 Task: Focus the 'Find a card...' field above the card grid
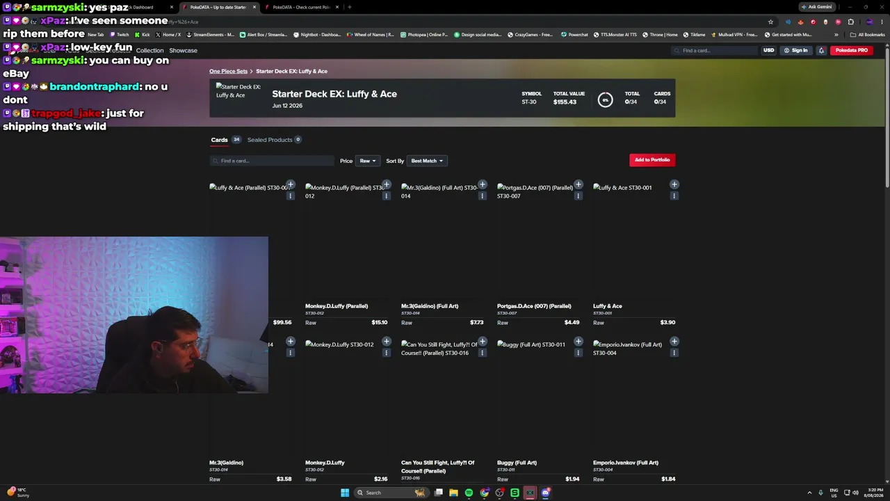[272, 161]
